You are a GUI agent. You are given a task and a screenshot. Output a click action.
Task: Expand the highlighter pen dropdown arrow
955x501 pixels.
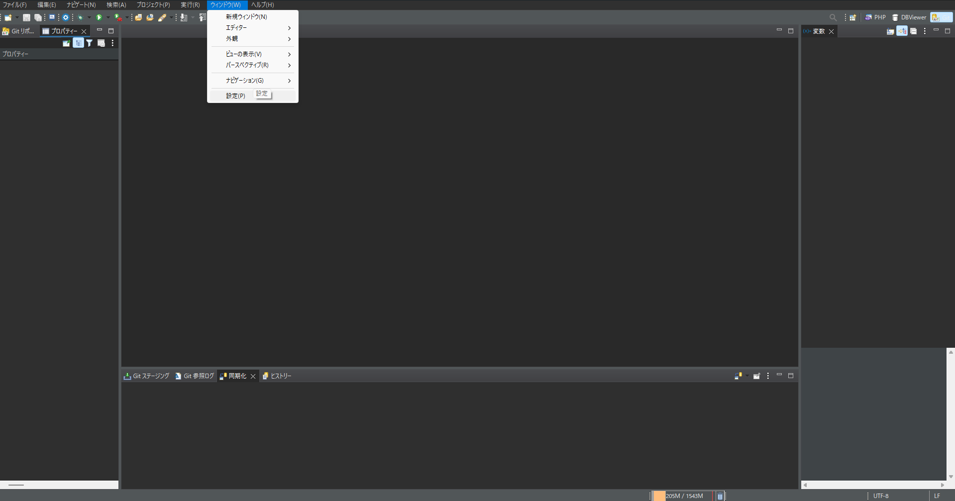[x=171, y=17]
